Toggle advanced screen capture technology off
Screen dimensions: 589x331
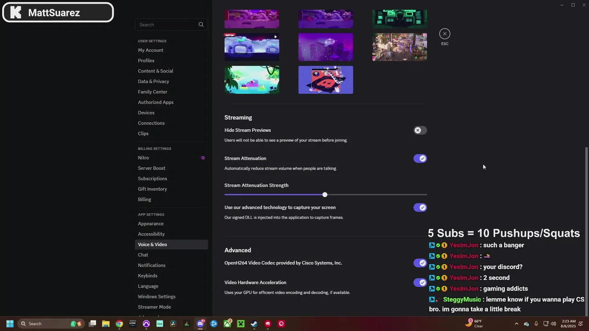pos(420,207)
